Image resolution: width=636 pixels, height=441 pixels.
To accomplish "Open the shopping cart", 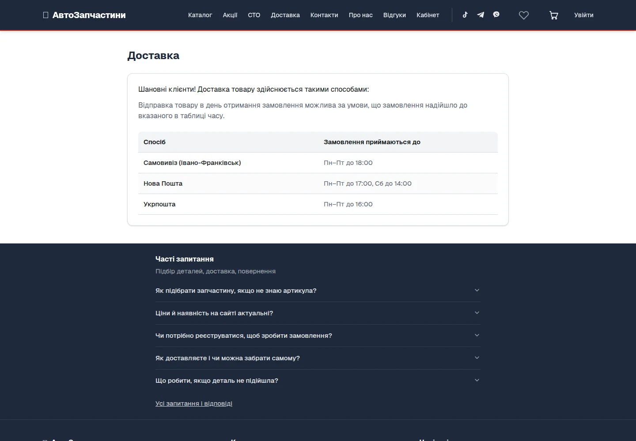I will [x=553, y=15].
